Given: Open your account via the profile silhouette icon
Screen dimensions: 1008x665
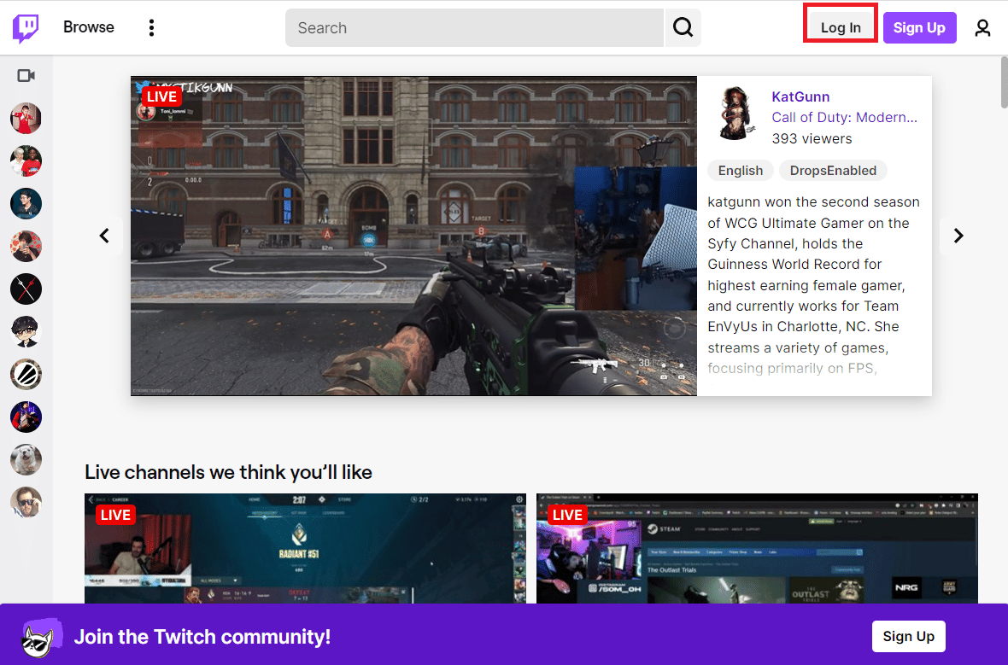Looking at the screenshot, I should tap(982, 27).
